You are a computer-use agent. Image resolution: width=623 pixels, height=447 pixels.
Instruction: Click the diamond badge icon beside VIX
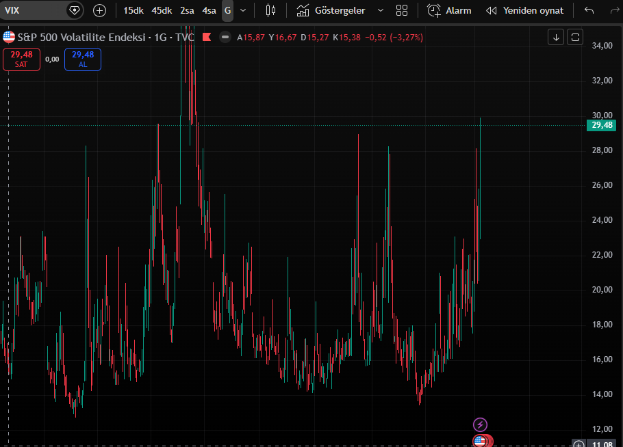point(75,10)
